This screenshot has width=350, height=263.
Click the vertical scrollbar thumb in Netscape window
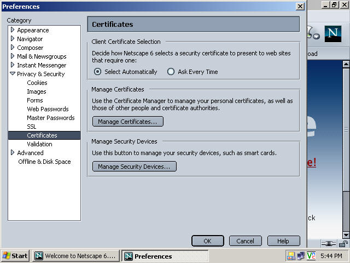[346, 130]
